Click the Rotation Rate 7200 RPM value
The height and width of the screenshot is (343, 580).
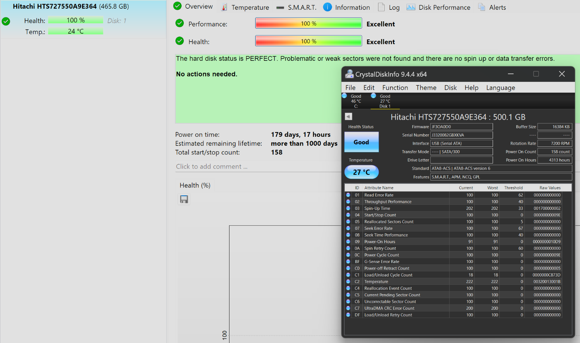(x=555, y=143)
